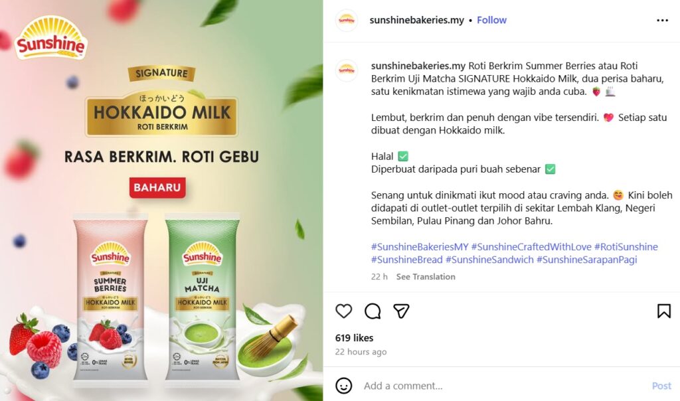
Task: Follow the sunshinebakeries.my account
Action: coord(491,20)
